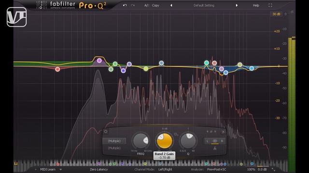Viewport: 309px width, 173px height.
Task: Load the next preset with right arrow
Action: pyautogui.click(x=237, y=5)
